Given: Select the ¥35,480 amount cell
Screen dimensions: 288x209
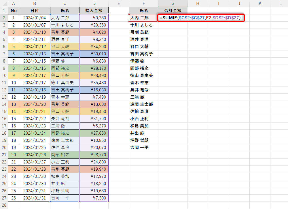Looking at the screenshot, I should click(x=94, y=83).
